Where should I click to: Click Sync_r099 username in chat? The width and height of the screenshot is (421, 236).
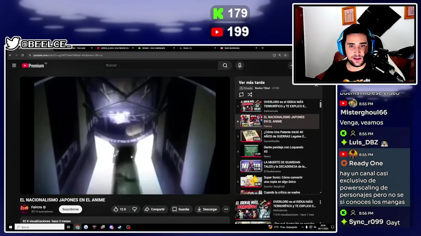point(366,222)
